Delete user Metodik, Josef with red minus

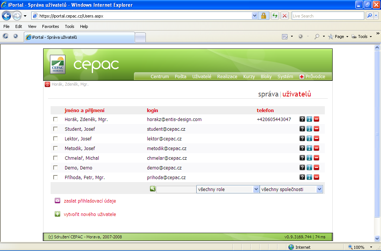pos(316,148)
